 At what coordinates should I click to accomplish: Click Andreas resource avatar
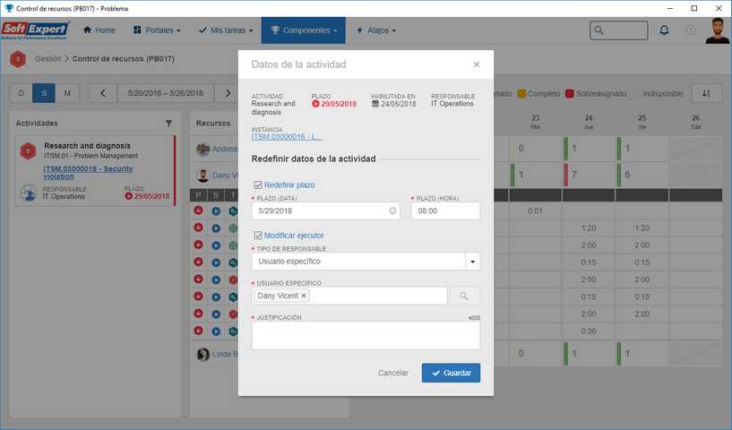click(x=203, y=150)
